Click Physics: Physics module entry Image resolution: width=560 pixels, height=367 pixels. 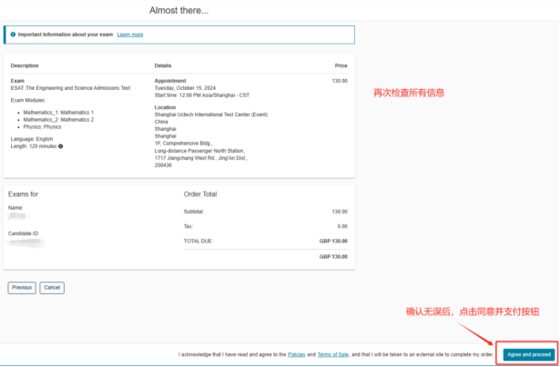(x=42, y=127)
